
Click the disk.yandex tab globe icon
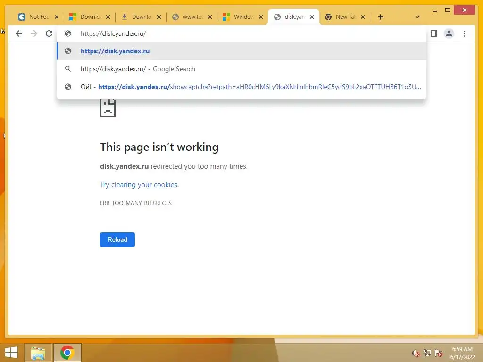click(x=277, y=17)
